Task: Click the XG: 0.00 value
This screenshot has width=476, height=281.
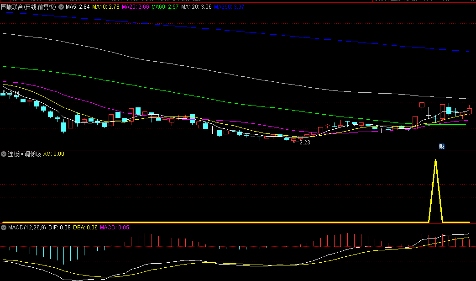Action: pyautogui.click(x=54, y=154)
